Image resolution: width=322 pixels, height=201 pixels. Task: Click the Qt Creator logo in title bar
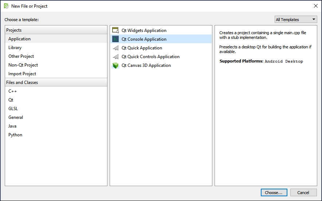(x=6, y=6)
